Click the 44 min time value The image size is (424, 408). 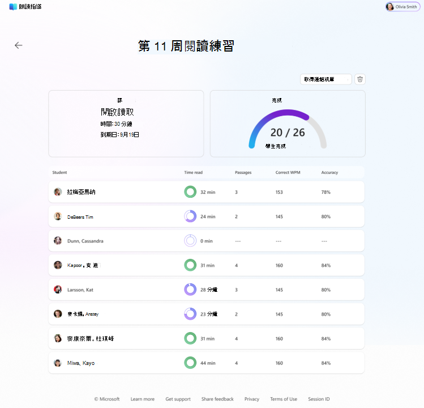tap(208, 363)
